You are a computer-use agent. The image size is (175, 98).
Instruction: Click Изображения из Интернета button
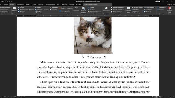click(x=26, y=10)
